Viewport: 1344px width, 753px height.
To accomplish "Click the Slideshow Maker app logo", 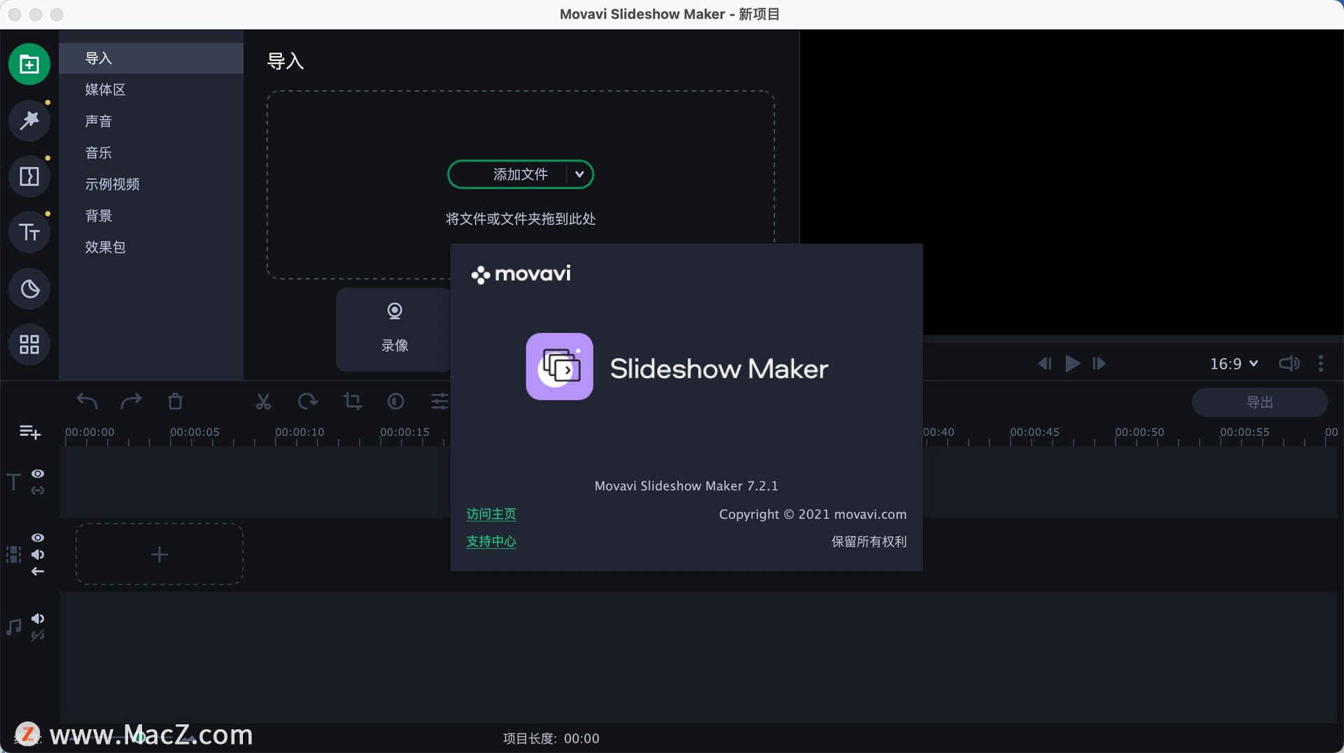I will pyautogui.click(x=559, y=367).
